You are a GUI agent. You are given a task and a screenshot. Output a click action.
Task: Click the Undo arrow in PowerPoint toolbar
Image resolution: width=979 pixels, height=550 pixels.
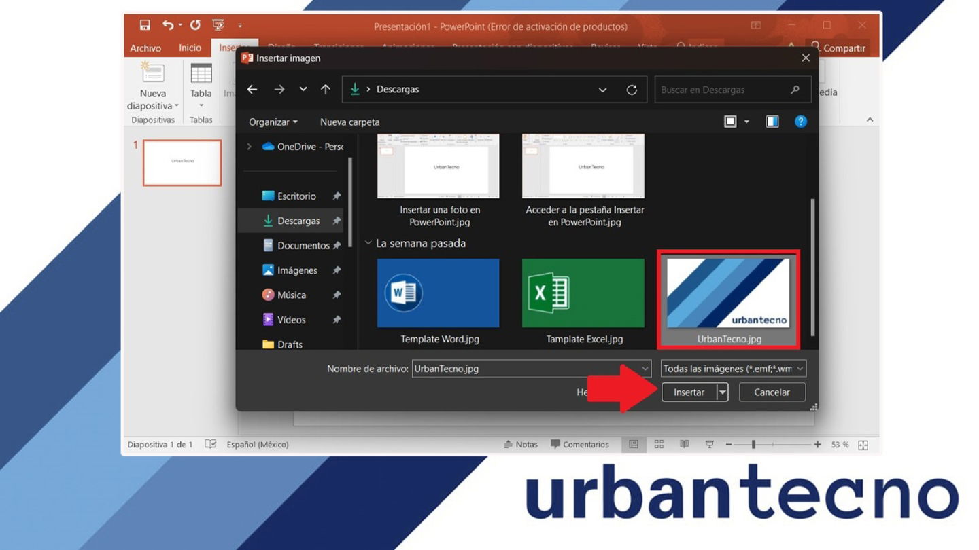[x=168, y=25]
